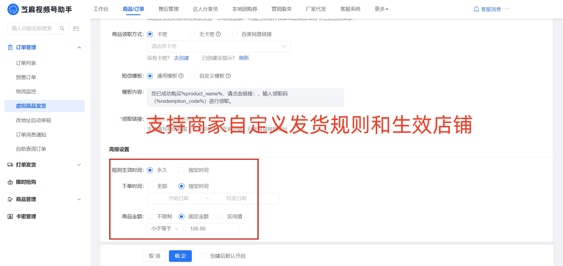This screenshot has width=563, height=266.
Task: Click the 模板内容 text area
Action: click(x=246, y=97)
